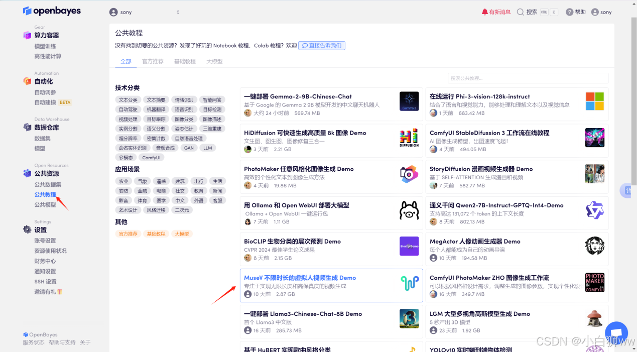Select the ComfyUI tag

coord(151,157)
